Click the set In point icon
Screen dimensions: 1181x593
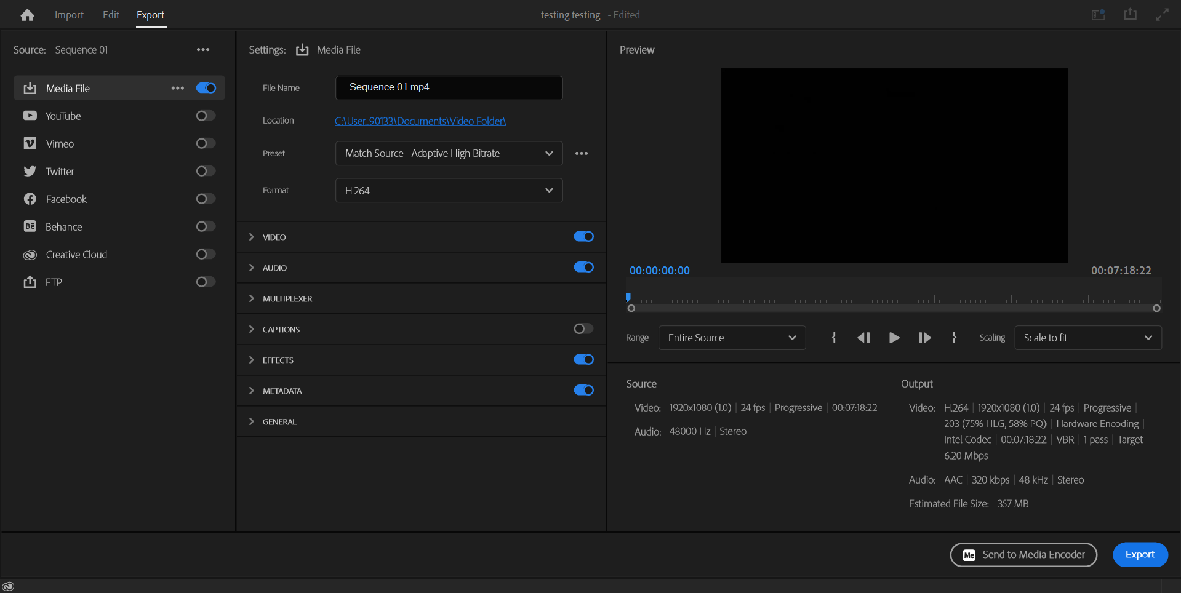coord(834,337)
